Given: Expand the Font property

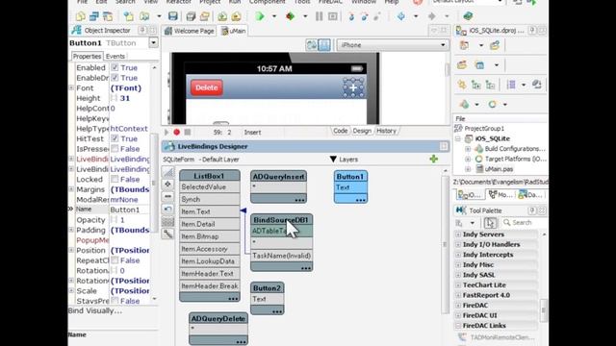Looking at the screenshot, I should pyautogui.click(x=71, y=87).
